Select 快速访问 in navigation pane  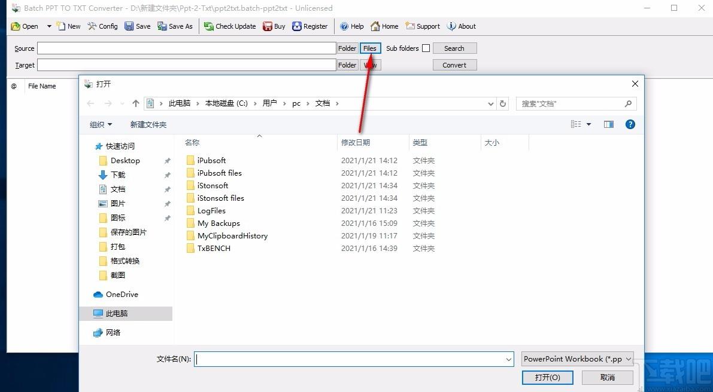pos(120,146)
